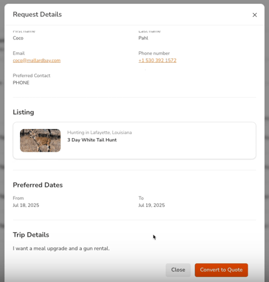This screenshot has width=269, height=282.
Task: Click the Convert to Quote button
Action: click(221, 270)
